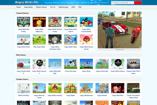Click the Angry Birds Counterattack text link

[86, 30]
